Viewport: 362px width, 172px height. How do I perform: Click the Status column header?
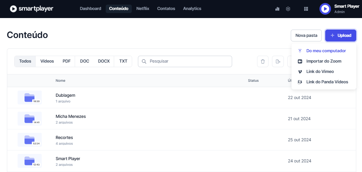253,81
